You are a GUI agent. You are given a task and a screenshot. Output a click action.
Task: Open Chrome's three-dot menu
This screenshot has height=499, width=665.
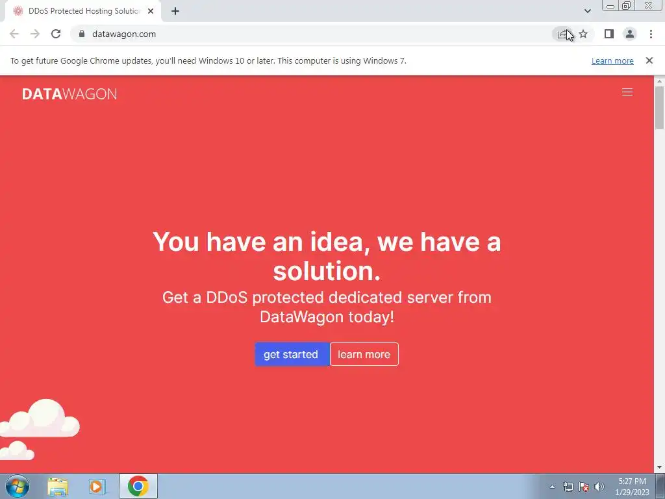pyautogui.click(x=651, y=34)
